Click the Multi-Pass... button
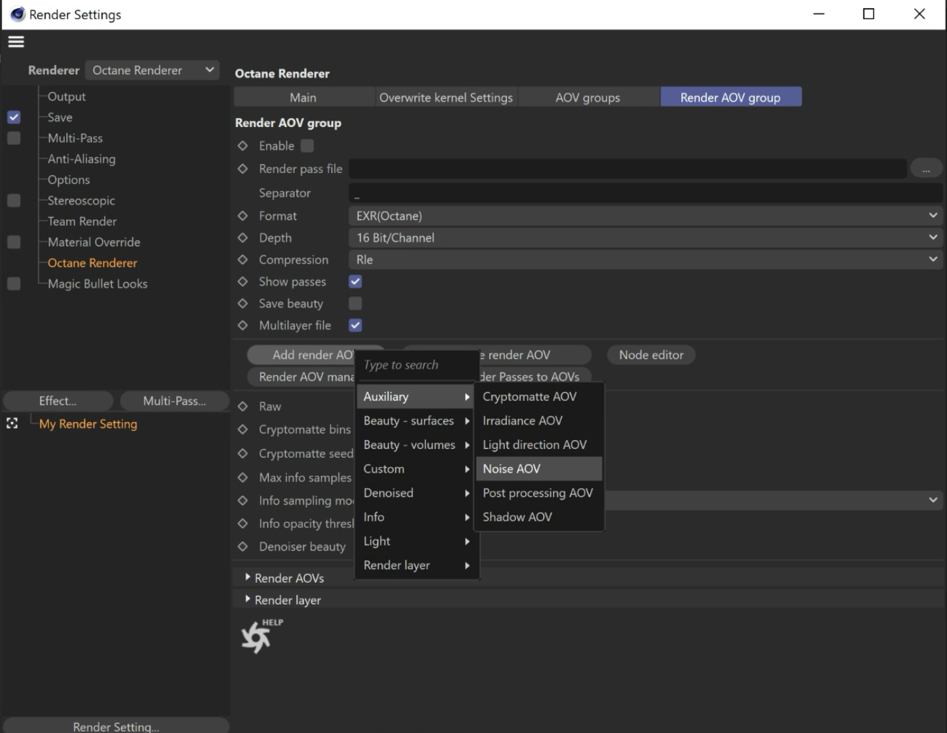947x733 pixels. (x=174, y=401)
